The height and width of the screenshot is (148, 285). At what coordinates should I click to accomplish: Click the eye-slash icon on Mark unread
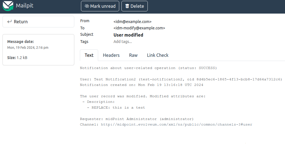pyautogui.click(x=87, y=6)
